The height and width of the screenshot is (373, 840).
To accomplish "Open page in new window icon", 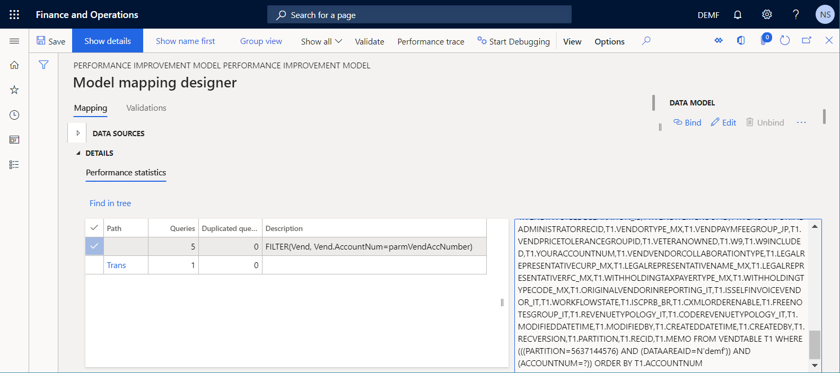I will 807,40.
